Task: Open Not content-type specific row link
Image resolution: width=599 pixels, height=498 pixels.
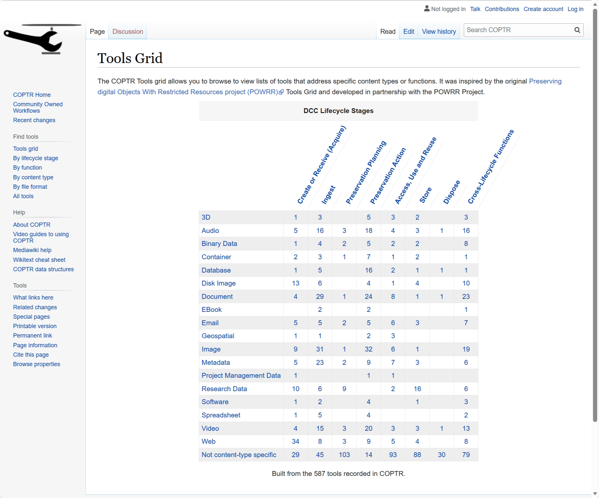Action: point(239,455)
